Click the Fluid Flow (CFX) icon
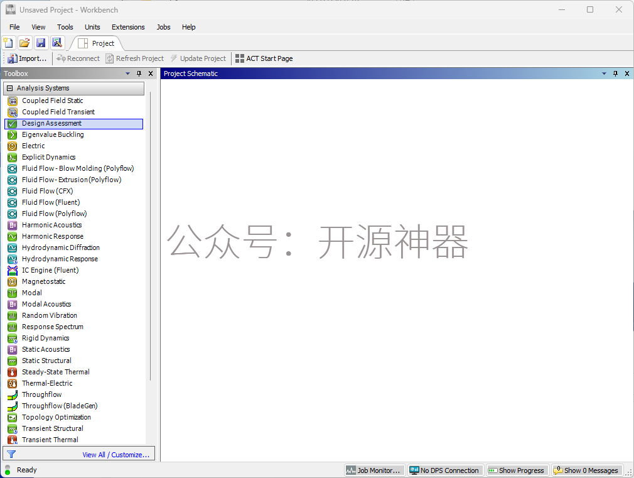Viewport: 634px width, 478px height. tap(13, 192)
